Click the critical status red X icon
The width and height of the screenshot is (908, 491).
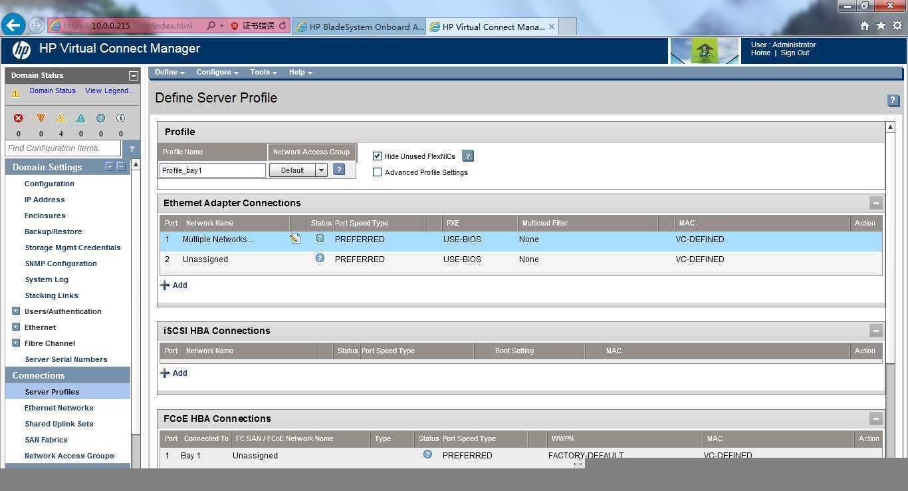19,118
